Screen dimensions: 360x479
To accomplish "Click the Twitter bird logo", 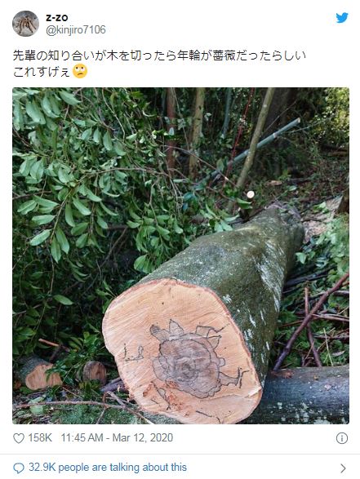I will tap(342, 18).
